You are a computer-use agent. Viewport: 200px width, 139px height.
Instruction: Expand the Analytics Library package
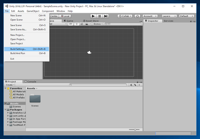pos(8,113)
